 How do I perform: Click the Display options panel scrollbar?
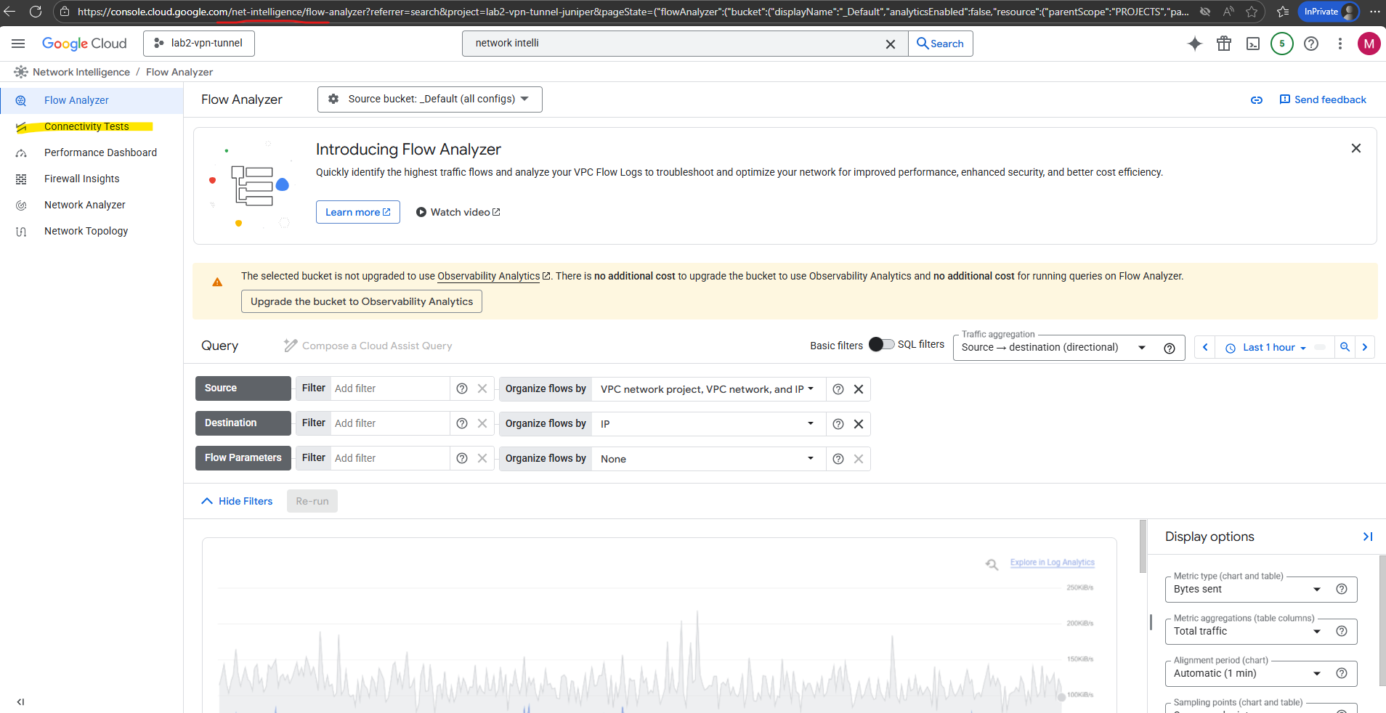[1382, 620]
